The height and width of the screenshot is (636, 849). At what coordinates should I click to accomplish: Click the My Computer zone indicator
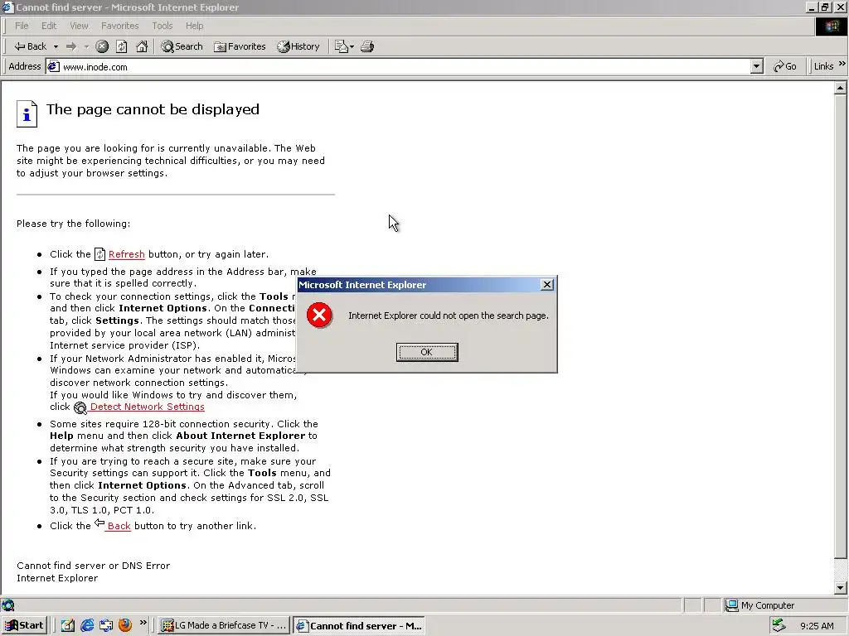point(759,605)
